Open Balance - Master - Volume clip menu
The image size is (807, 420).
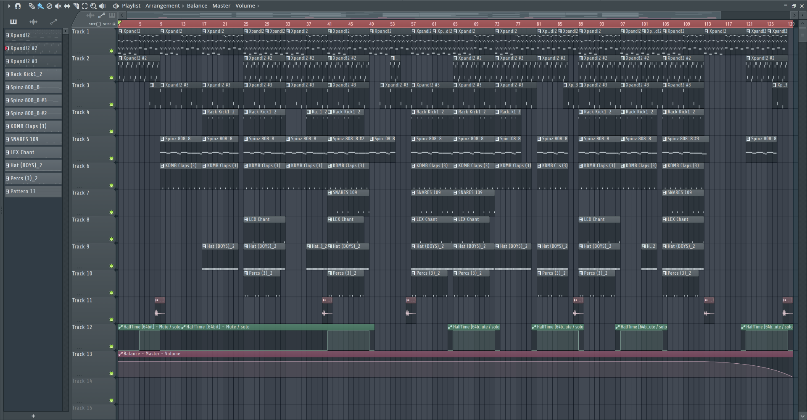(121, 354)
